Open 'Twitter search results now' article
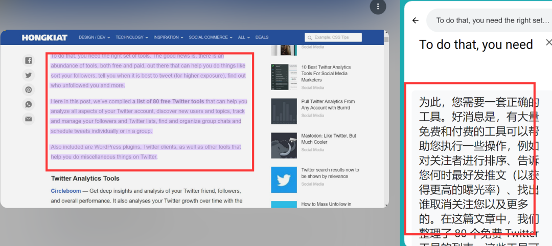This screenshot has height=246, width=552. 330,173
